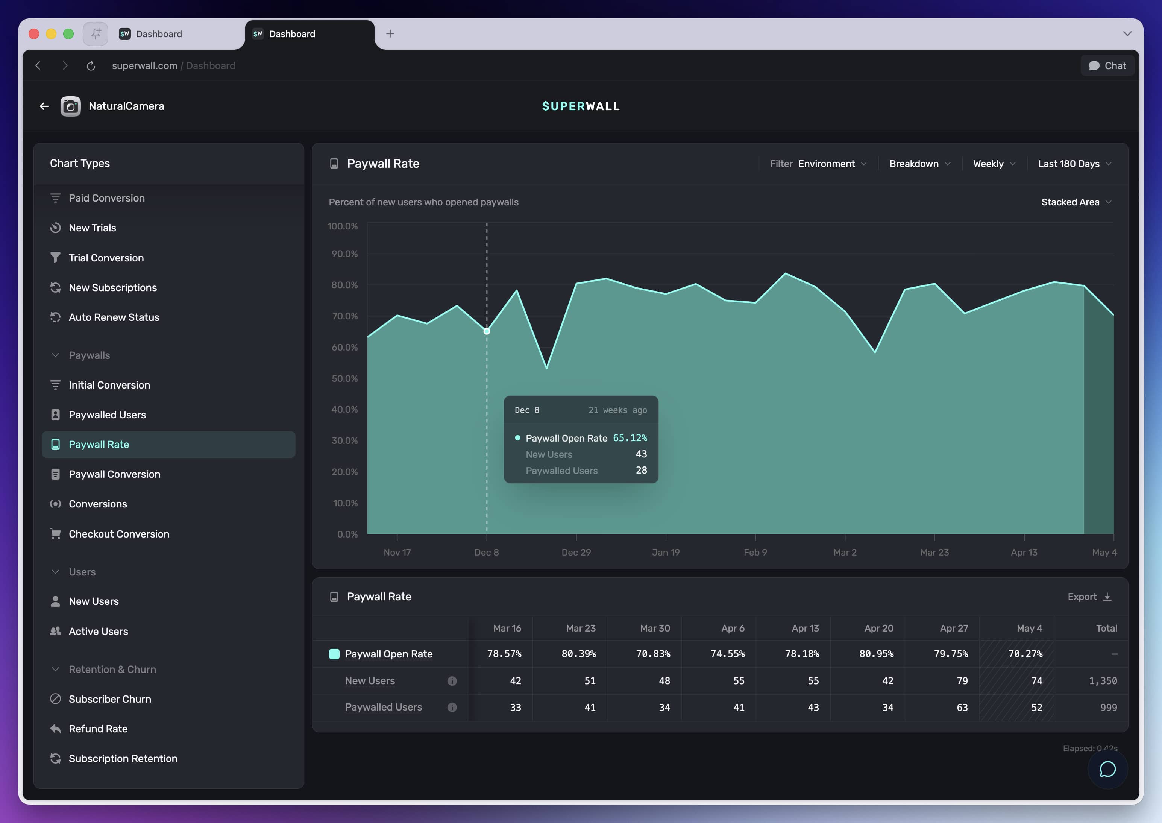Viewport: 1162px width, 823px height.
Task: Select Paywall Rate in the sidebar
Action: pyautogui.click(x=168, y=445)
